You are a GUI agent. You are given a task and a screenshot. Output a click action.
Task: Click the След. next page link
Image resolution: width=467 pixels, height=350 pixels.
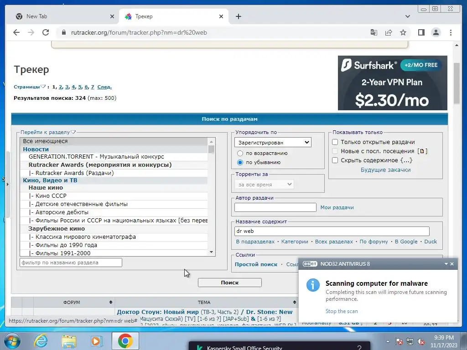coord(104,87)
